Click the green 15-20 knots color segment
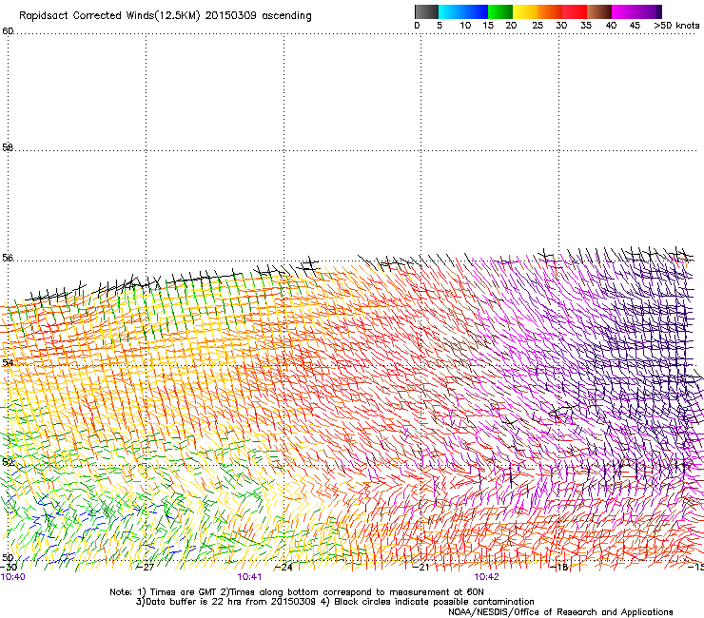This screenshot has width=704, height=618. pyautogui.click(x=500, y=11)
